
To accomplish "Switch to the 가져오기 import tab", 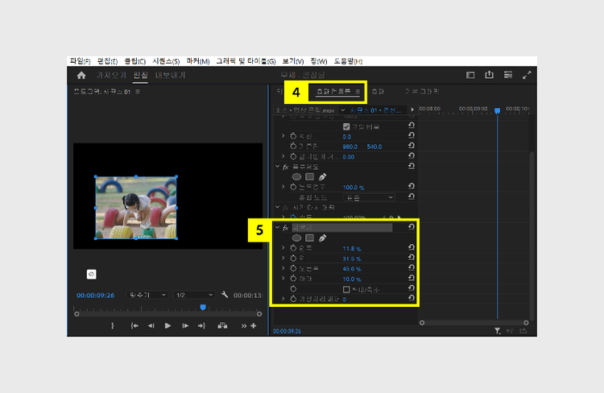I will click(x=111, y=75).
